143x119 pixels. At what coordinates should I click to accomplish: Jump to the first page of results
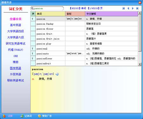(124, 8)
